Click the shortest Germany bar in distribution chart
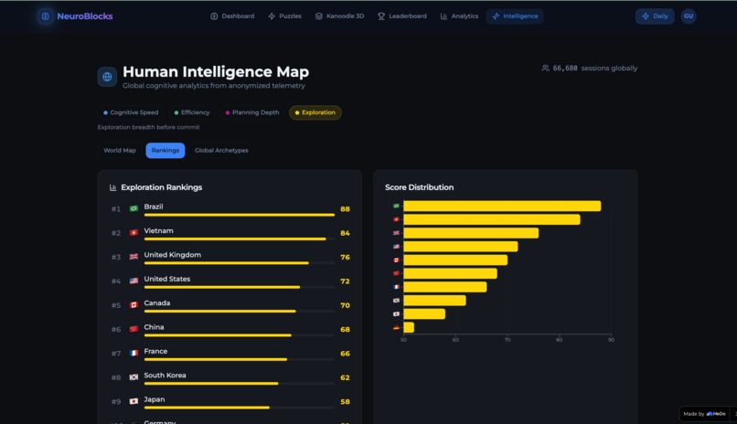 tap(409, 327)
